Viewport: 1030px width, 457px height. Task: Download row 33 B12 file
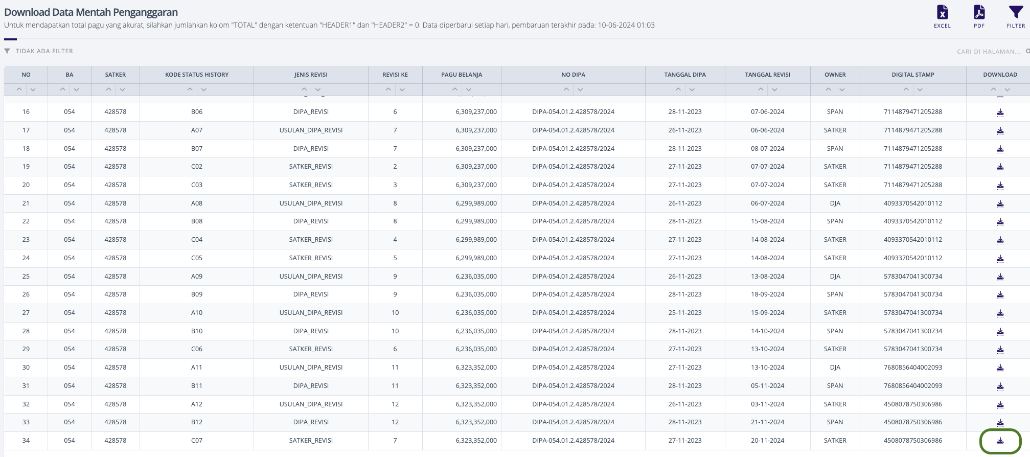tap(1000, 423)
